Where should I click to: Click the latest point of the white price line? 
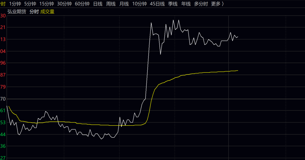238,37
